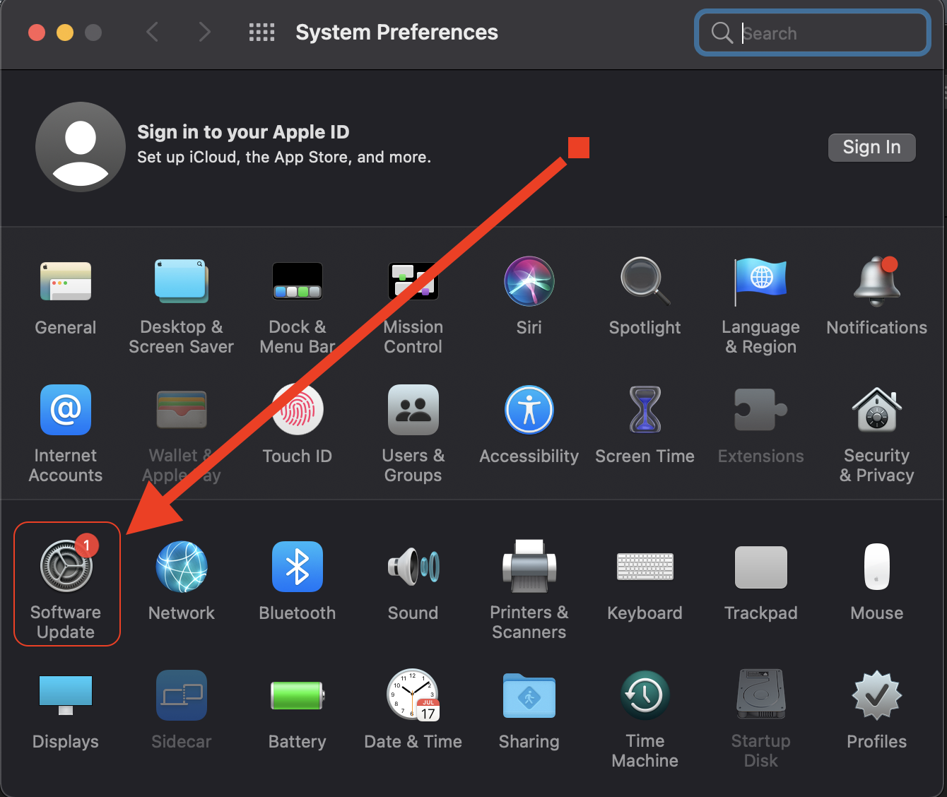Go back with the left chevron
Image resolution: width=947 pixels, height=797 pixels.
pos(152,32)
